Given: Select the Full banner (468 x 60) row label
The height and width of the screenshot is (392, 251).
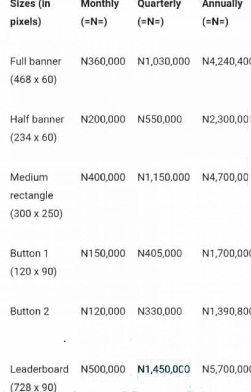Looking at the screenshot, I should click(x=36, y=70).
